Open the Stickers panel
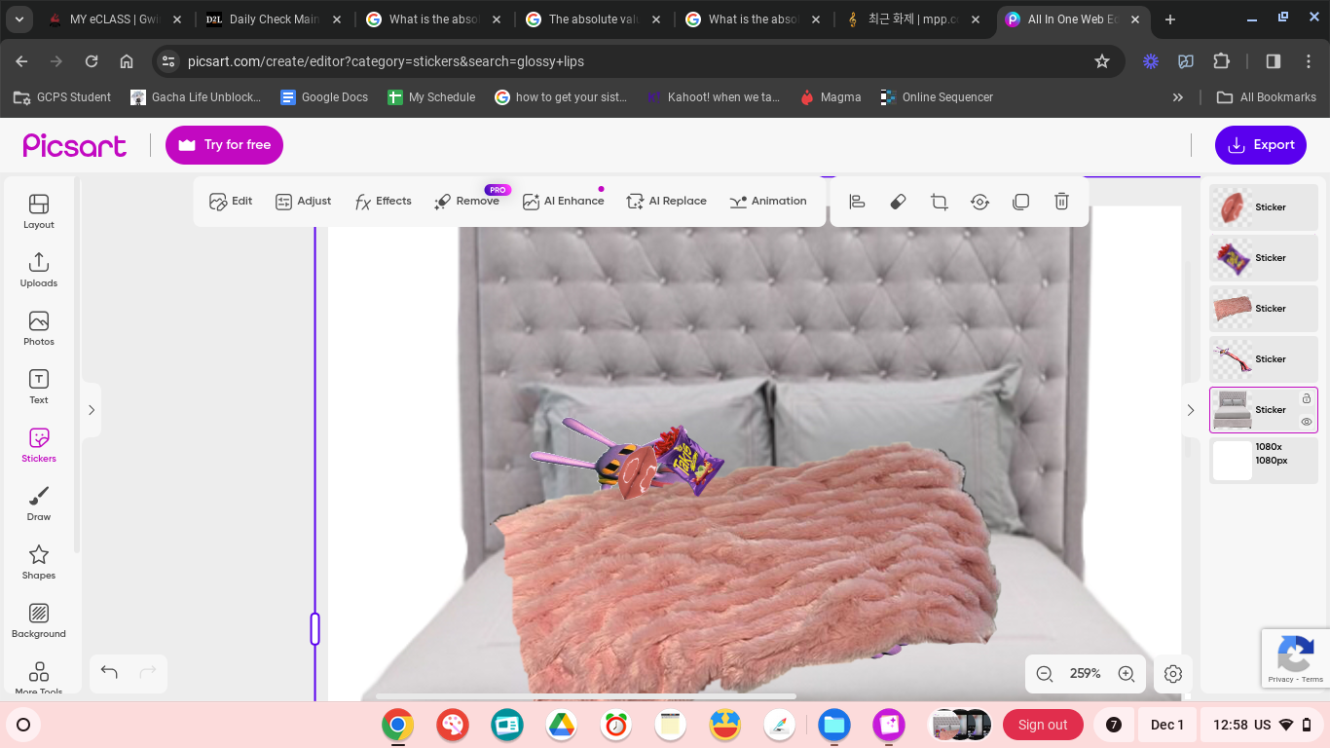 (39, 444)
